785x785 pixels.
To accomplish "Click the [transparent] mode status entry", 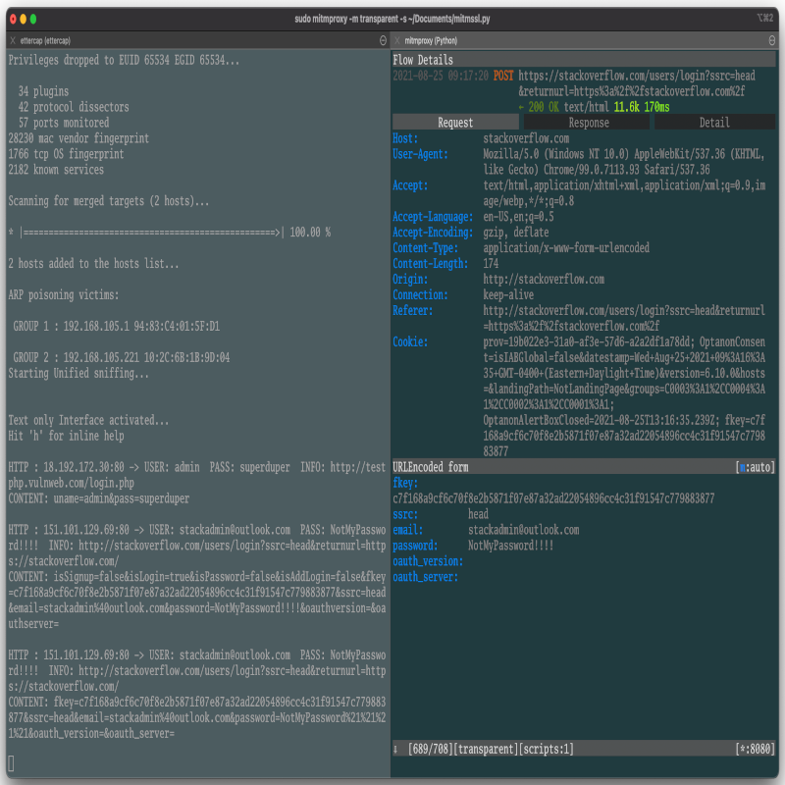I will click(486, 749).
